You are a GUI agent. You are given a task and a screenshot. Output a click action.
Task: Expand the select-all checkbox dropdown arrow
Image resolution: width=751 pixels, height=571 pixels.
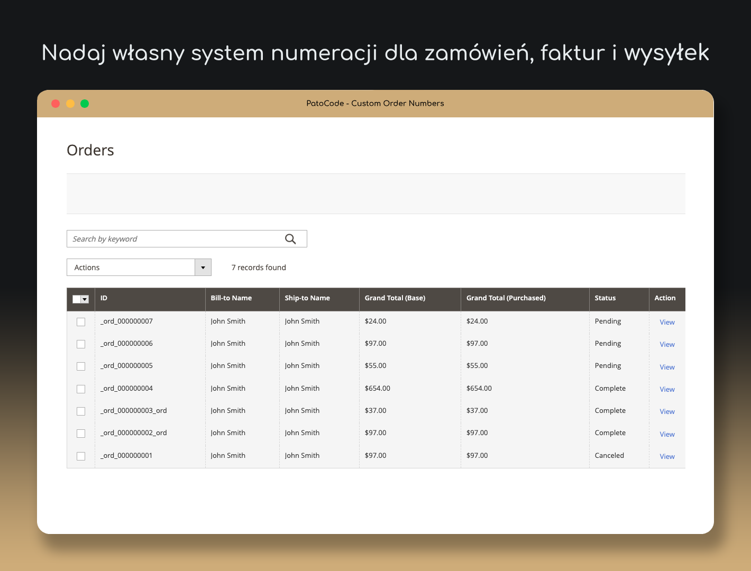click(x=85, y=299)
